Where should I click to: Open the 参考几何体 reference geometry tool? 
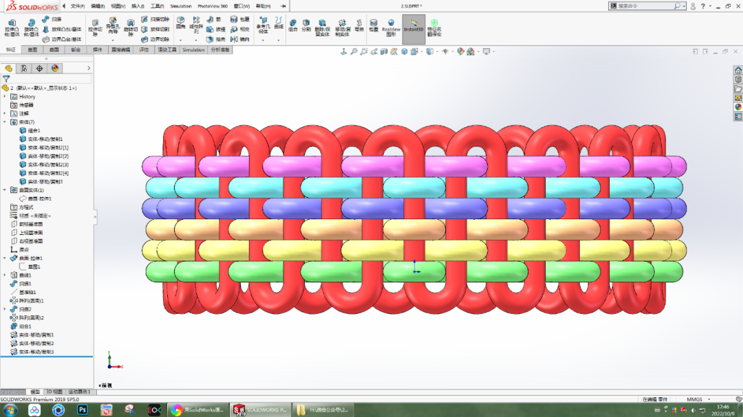(263, 25)
